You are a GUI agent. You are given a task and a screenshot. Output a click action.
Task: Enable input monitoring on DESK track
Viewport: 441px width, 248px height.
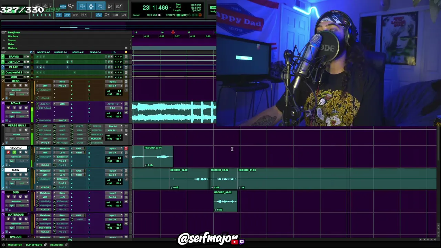14,85
